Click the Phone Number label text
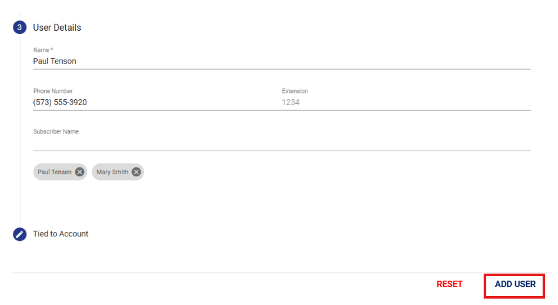Screen dimensions: 558x305 click(x=53, y=91)
